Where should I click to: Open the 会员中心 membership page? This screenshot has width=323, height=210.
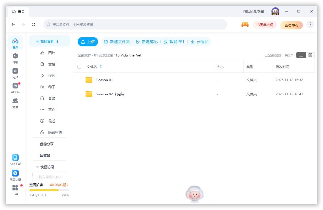tap(292, 25)
